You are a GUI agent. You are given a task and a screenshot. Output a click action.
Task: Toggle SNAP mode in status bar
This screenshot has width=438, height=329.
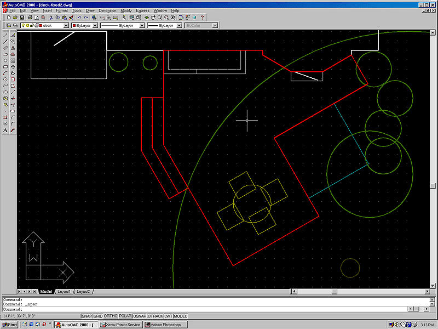pyautogui.click(x=87, y=316)
